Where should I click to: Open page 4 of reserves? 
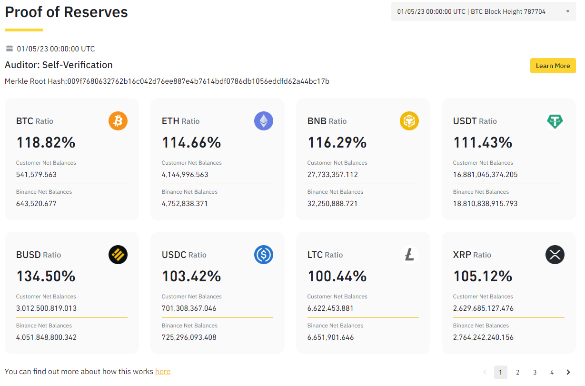click(552, 372)
